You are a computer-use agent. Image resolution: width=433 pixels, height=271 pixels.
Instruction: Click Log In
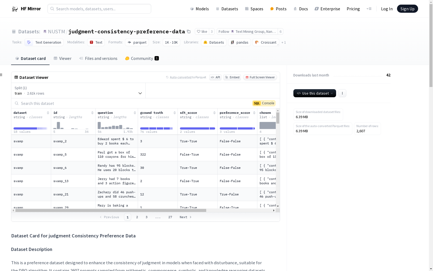[x=387, y=9]
